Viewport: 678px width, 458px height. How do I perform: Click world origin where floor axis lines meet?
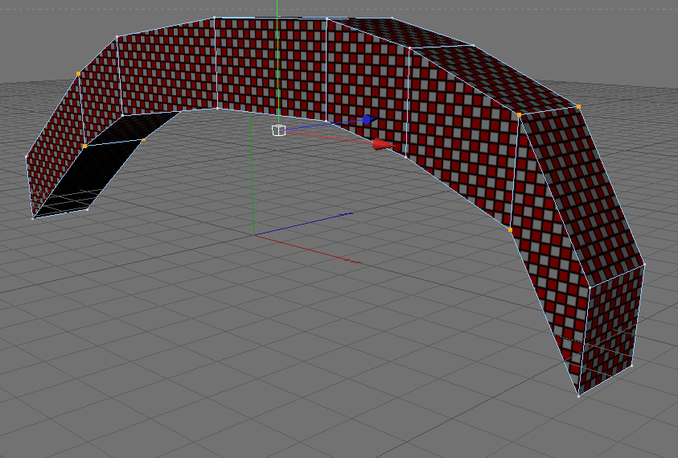[254, 234]
